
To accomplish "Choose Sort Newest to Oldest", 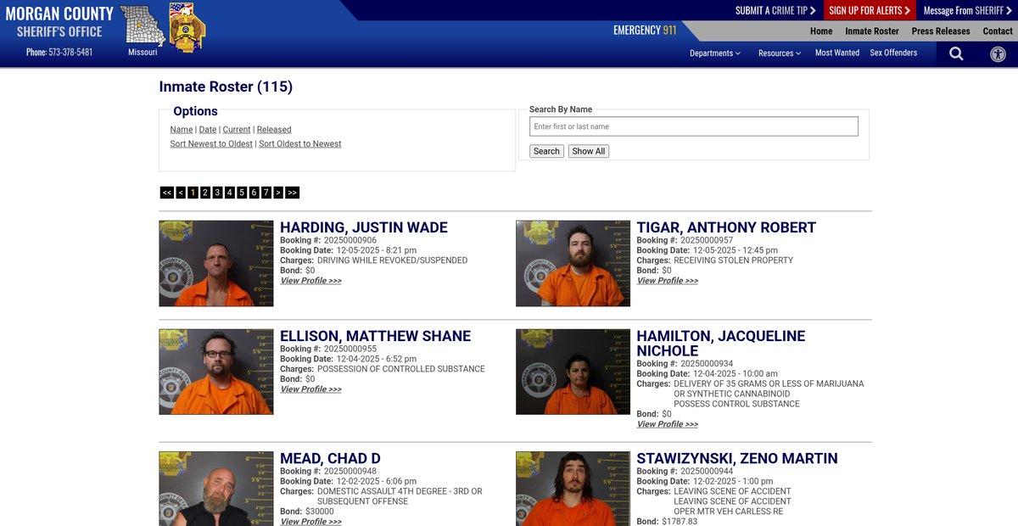I will pos(211,144).
